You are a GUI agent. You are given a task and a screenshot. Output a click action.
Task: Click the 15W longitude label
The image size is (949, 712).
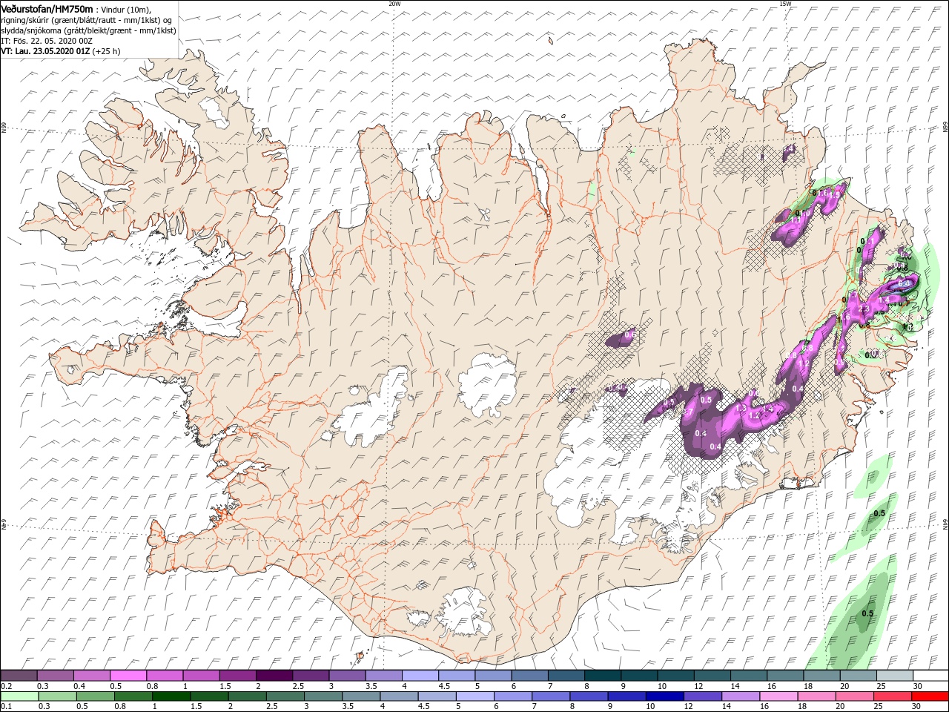tap(784, 4)
